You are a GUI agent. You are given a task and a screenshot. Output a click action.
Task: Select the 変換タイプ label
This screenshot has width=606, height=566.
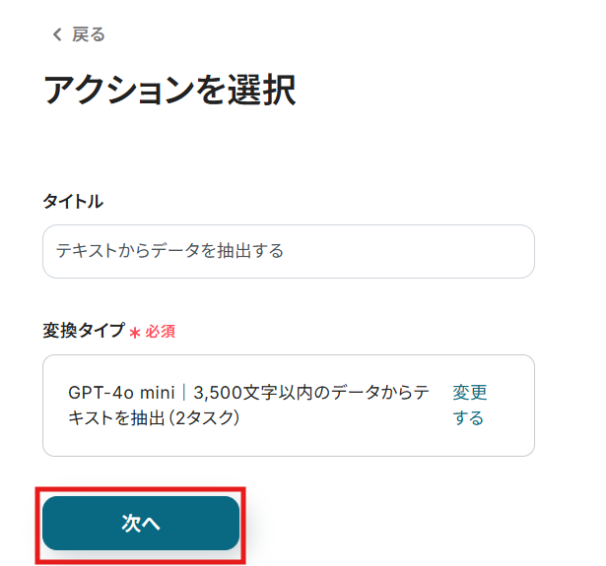click(84, 331)
